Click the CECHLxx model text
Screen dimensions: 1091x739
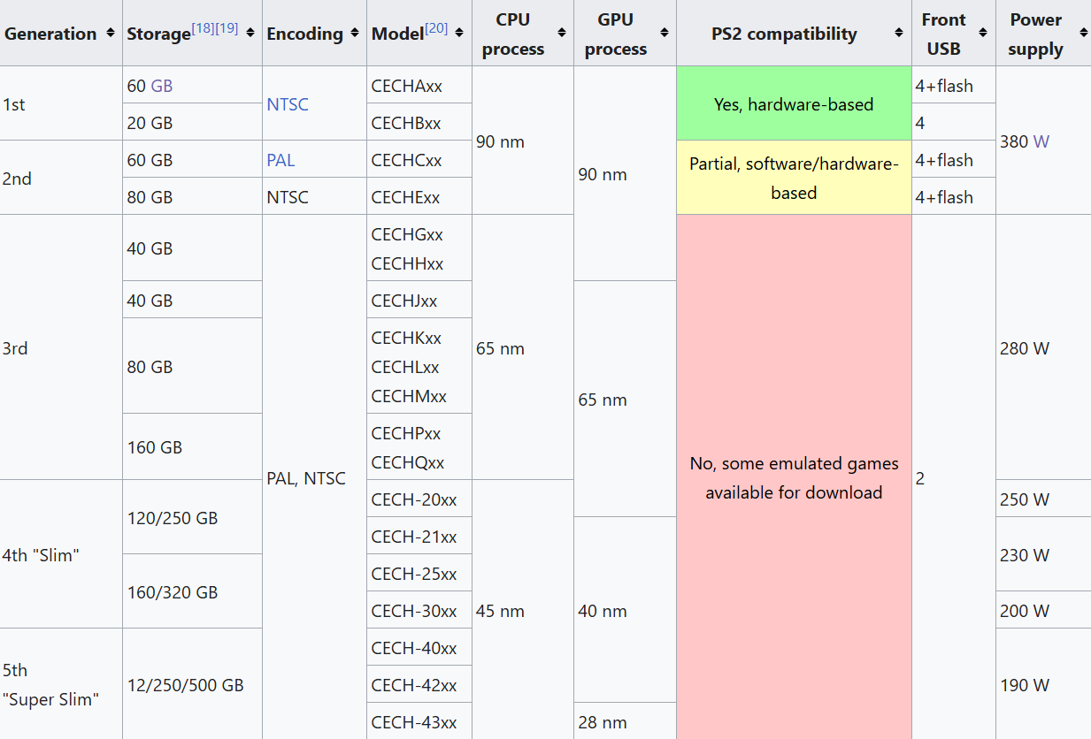[405, 367]
